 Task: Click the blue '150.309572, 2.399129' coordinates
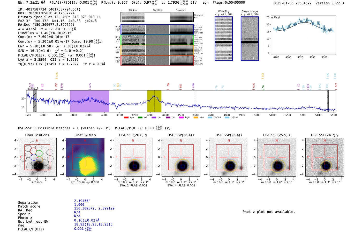94,208
